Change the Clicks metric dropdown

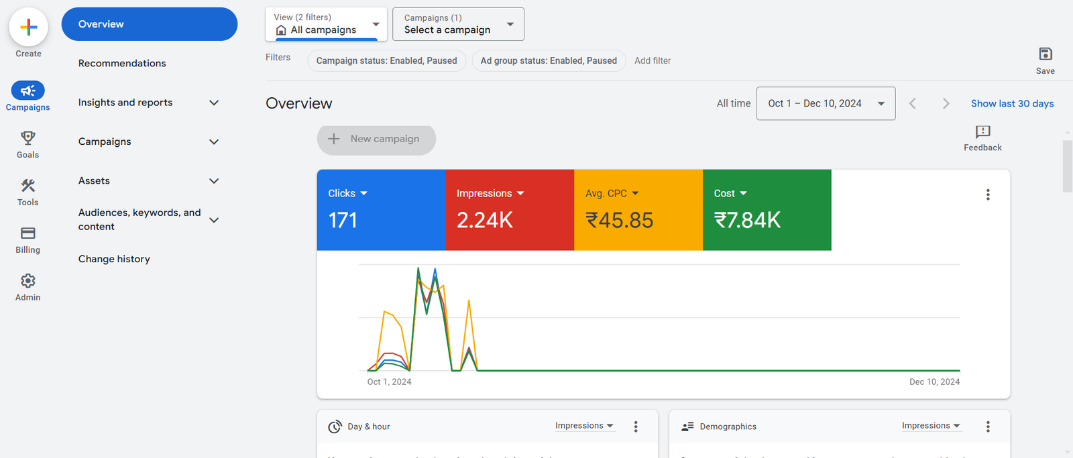point(347,193)
